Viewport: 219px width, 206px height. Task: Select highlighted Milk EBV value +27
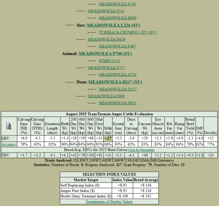tap(108, 139)
